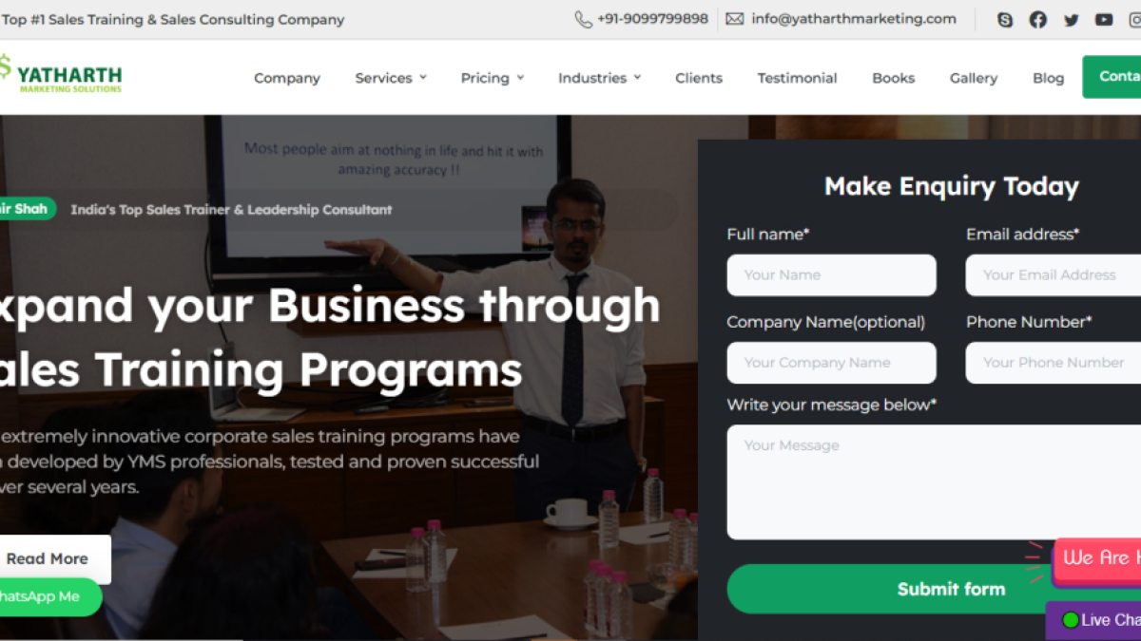Open the YouTube channel icon
Viewport: 1141px width, 641px height.
pos(1104,19)
